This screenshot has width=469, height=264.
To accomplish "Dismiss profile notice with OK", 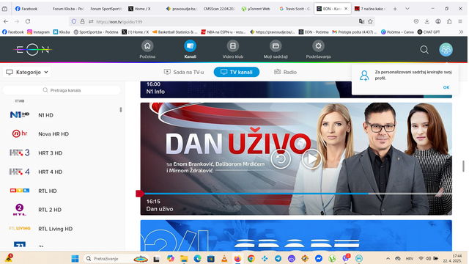I will [x=446, y=87].
